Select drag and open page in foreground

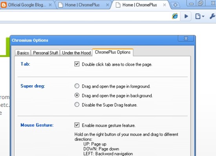click(77, 86)
